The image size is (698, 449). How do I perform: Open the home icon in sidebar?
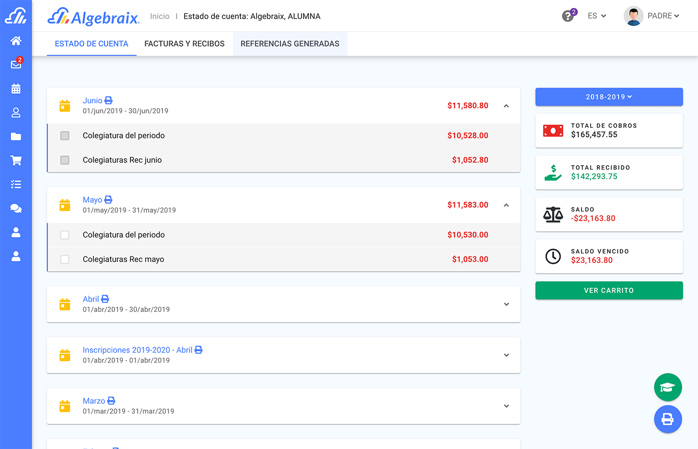coord(16,40)
